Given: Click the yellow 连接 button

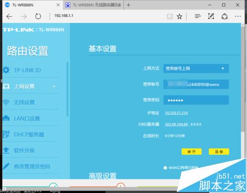Looking at the screenshot, I should coord(219,152).
